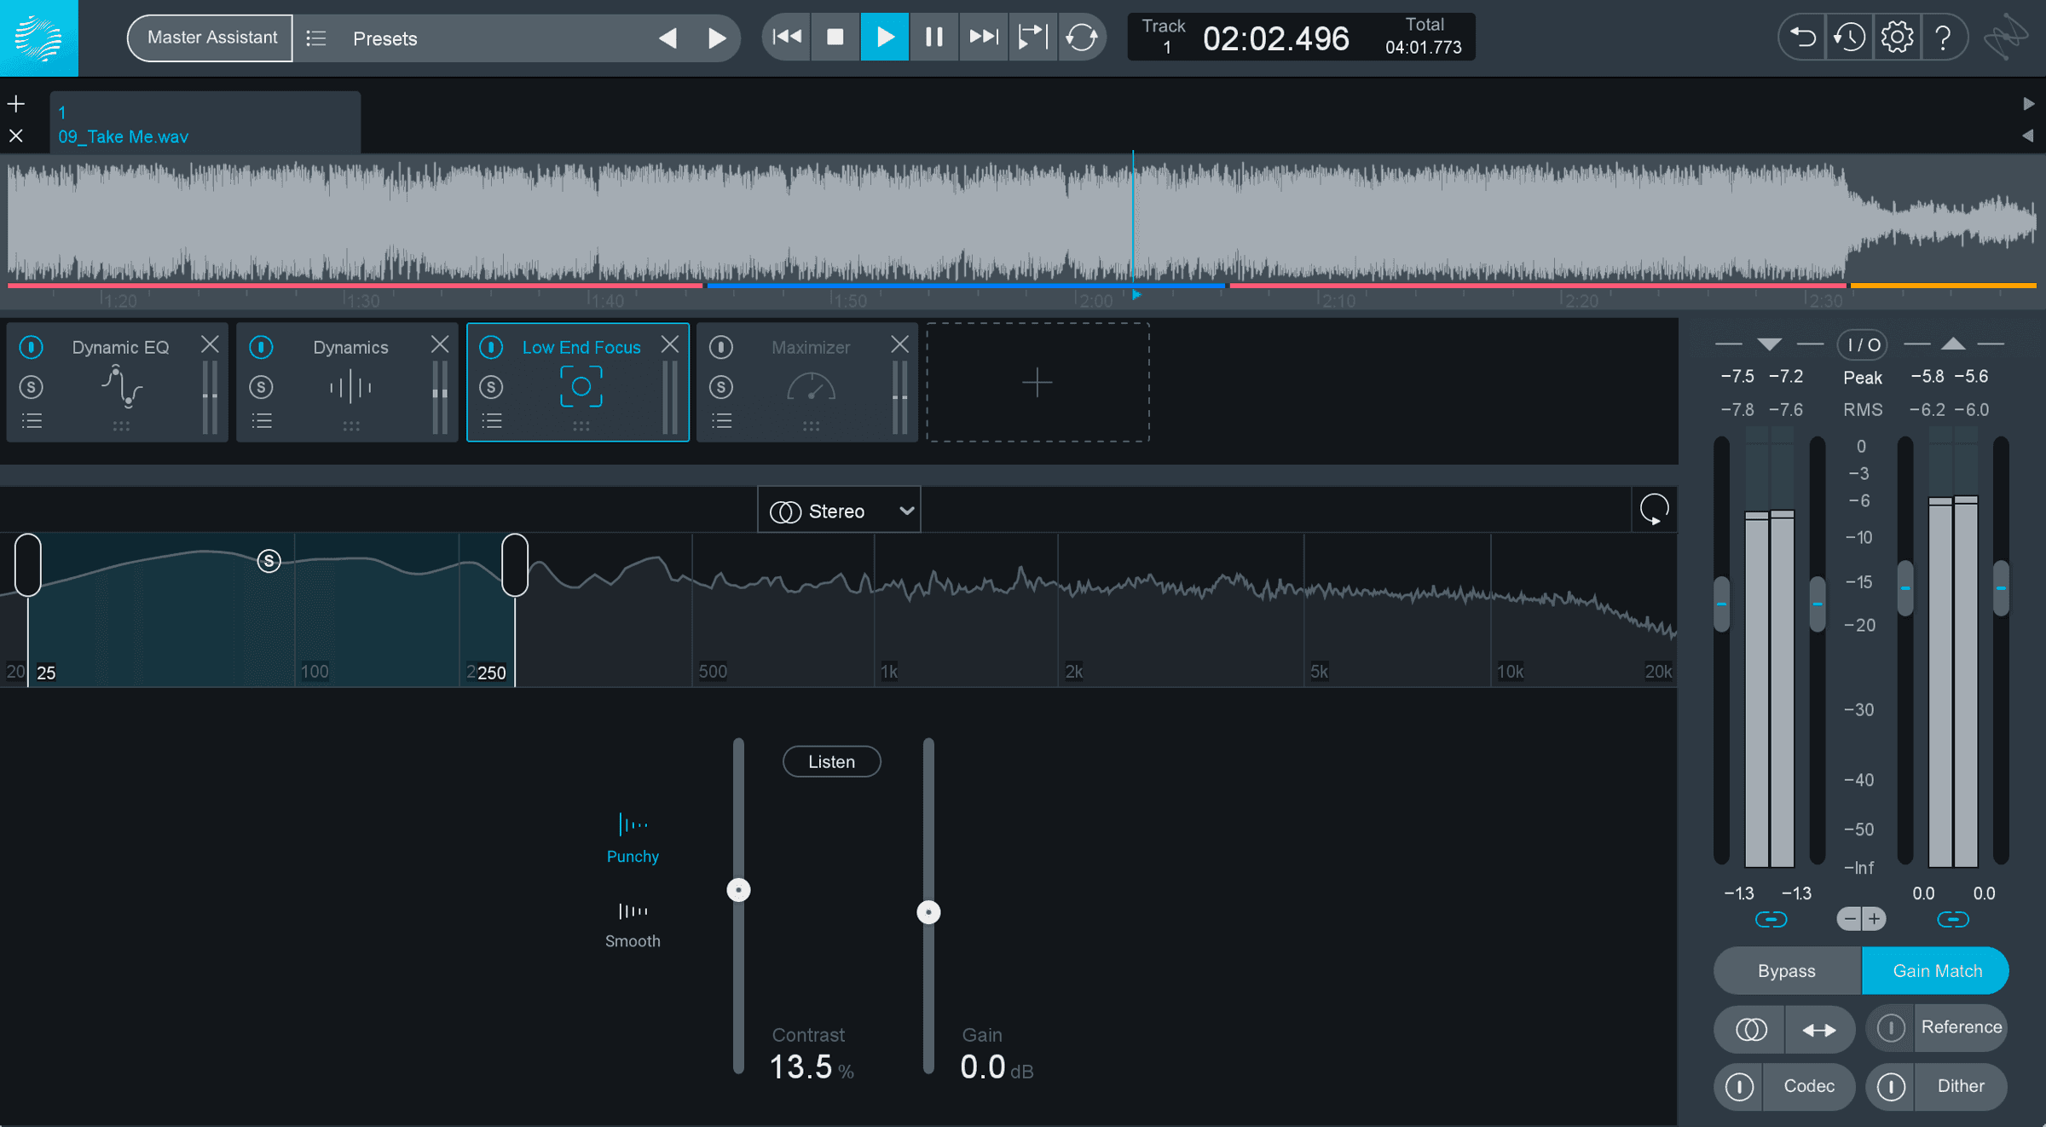Expand the Stereo channel mode dropdown
This screenshot has height=1127, width=2046.
coord(839,511)
